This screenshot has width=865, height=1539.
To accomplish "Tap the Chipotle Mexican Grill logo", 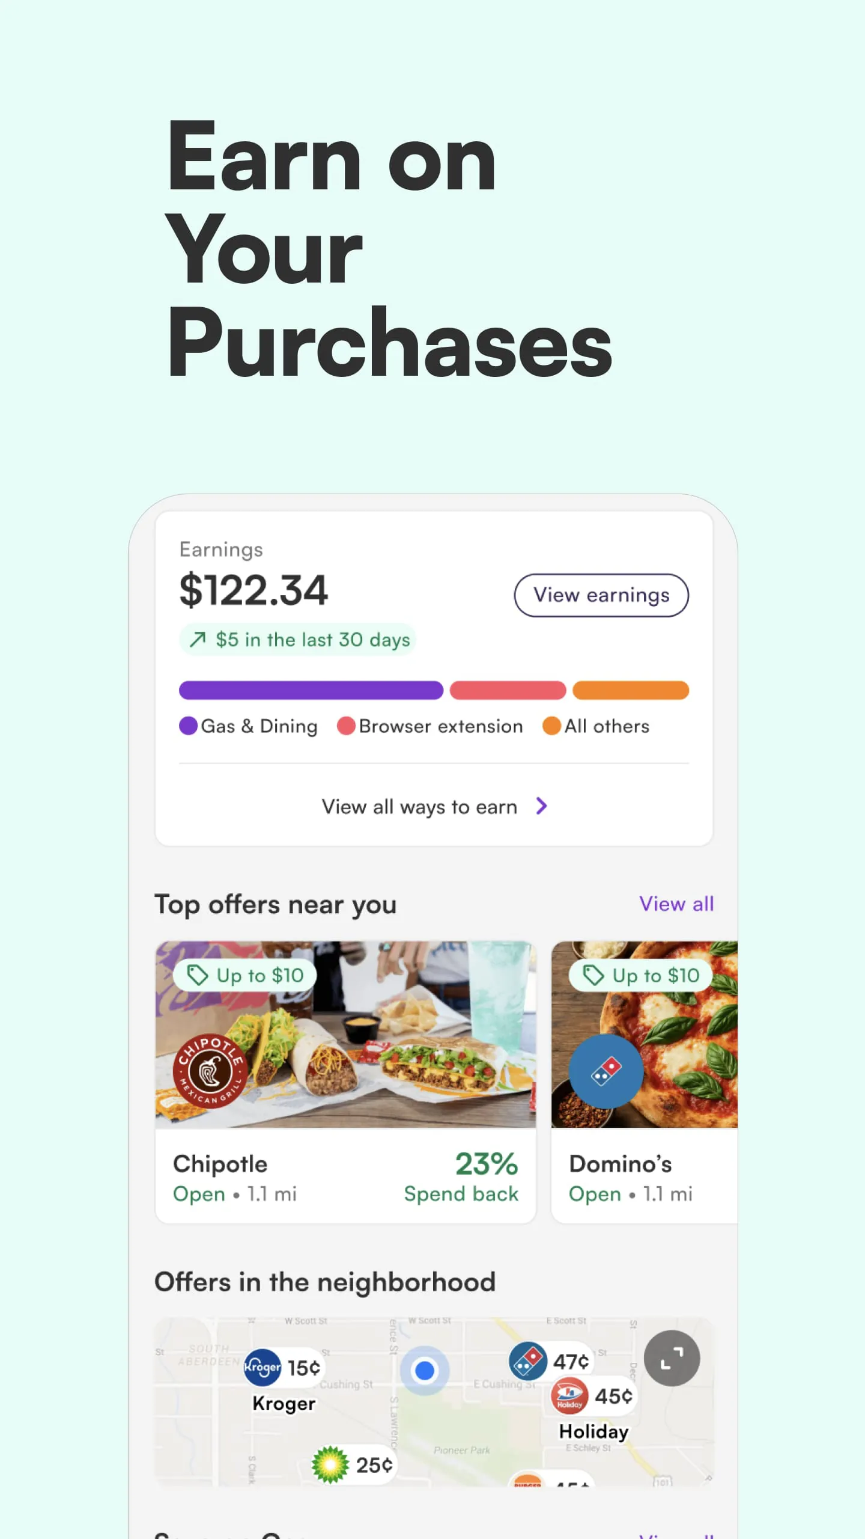I will pyautogui.click(x=210, y=1071).
